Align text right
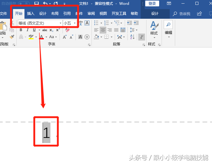212x163 pixels. pyautogui.click(x=110, y=30)
